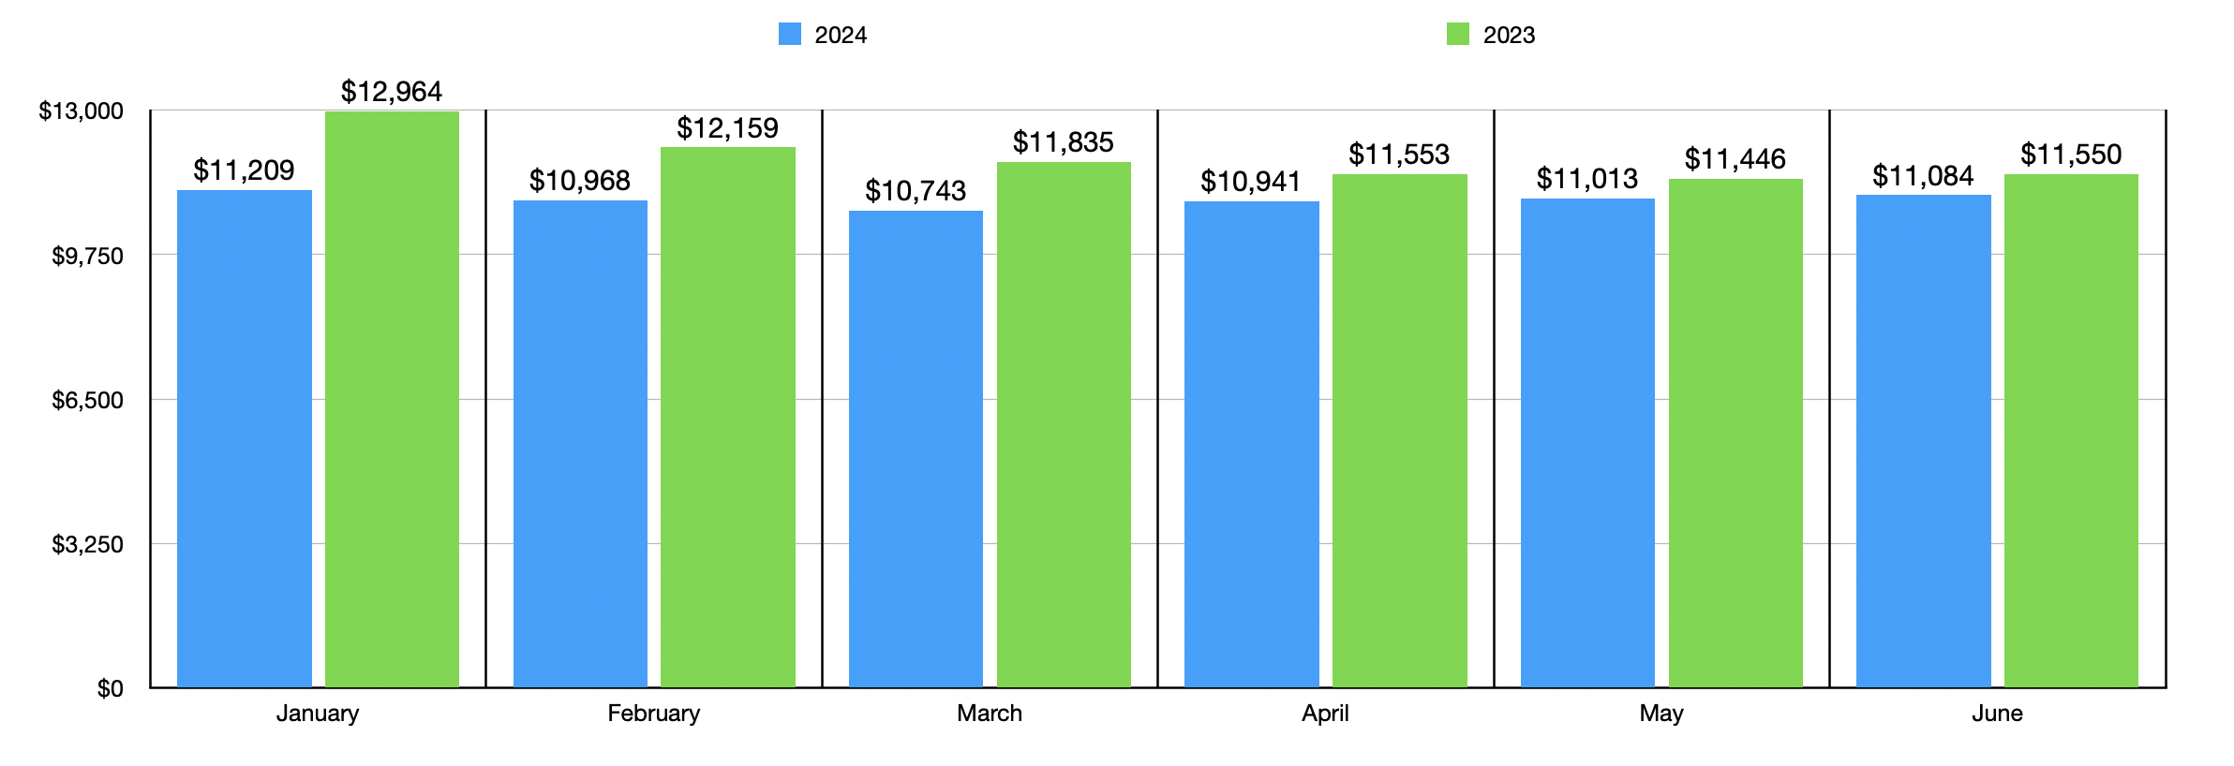Pick the green February 2023 bar

(x=727, y=417)
